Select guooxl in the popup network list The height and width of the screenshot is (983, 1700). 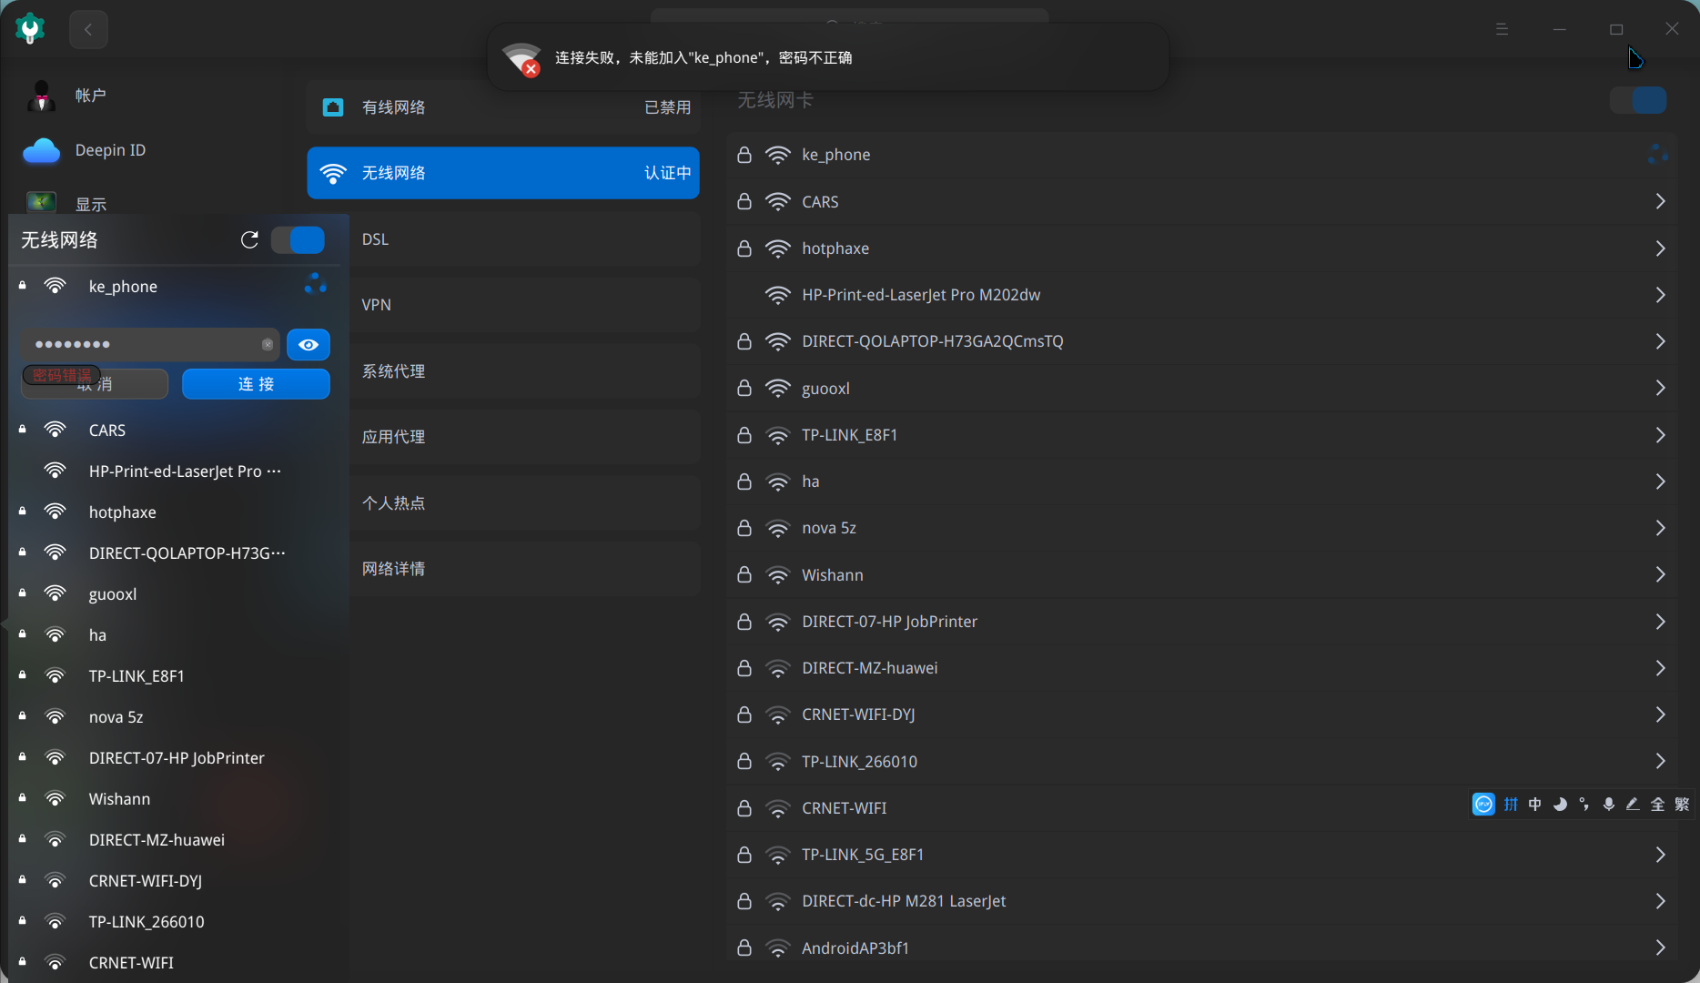point(113,594)
